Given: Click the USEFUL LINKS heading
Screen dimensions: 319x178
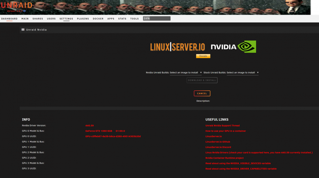Looking at the screenshot, I should 217,120.
